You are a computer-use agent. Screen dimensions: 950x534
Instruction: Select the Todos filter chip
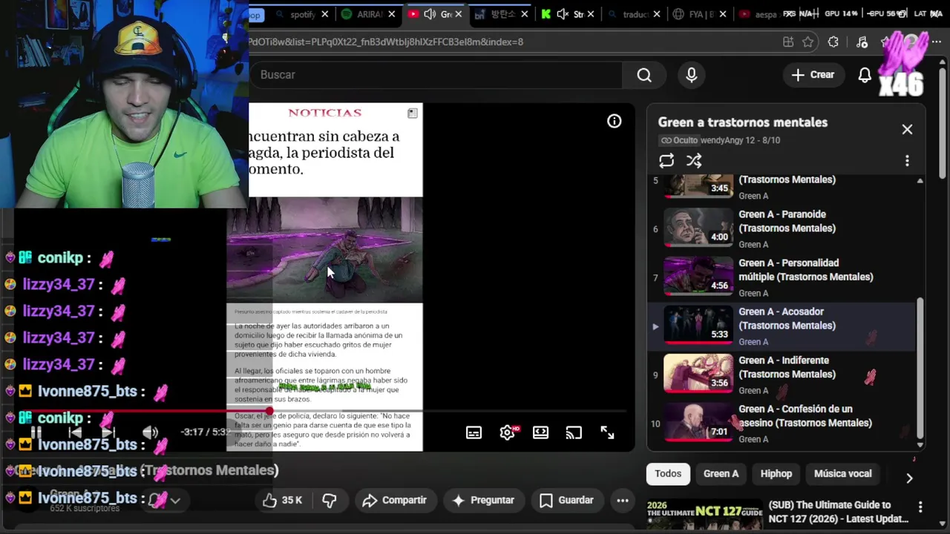668,473
